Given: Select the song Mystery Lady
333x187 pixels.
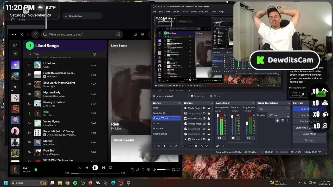Looking at the screenshot, I should pos(65,94).
